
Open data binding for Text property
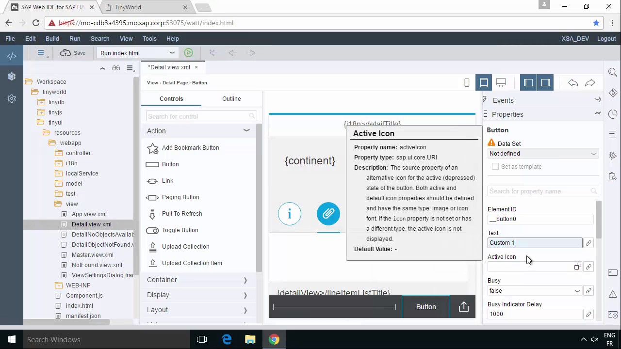(x=588, y=243)
